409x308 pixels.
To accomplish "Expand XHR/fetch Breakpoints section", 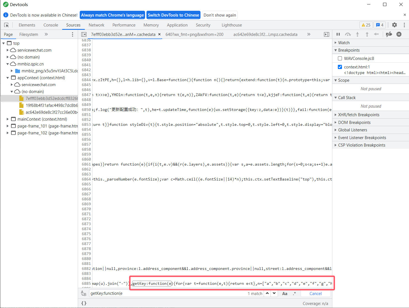I will point(359,115).
